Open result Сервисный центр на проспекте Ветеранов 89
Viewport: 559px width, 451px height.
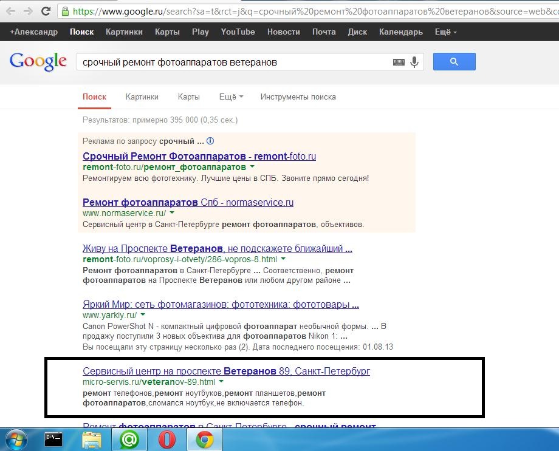coord(226,371)
